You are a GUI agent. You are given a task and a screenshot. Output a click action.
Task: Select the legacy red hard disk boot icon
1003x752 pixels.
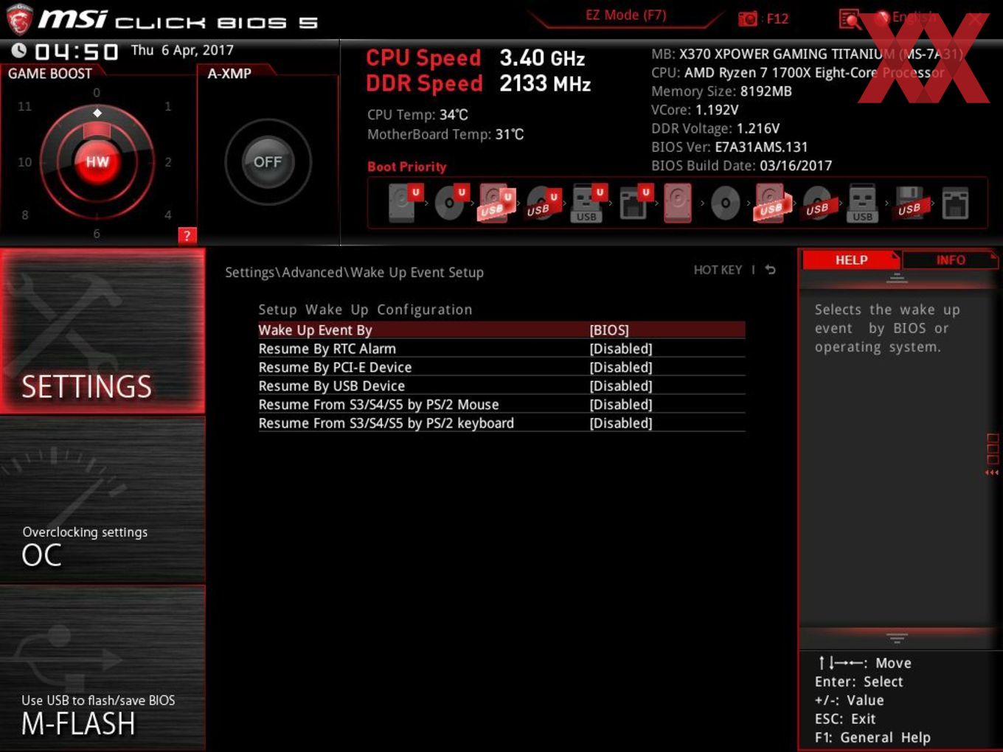[678, 203]
